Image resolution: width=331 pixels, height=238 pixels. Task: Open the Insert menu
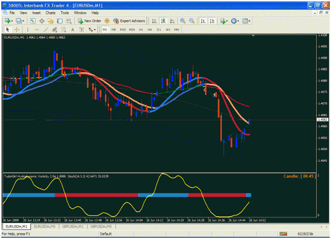coord(37,13)
